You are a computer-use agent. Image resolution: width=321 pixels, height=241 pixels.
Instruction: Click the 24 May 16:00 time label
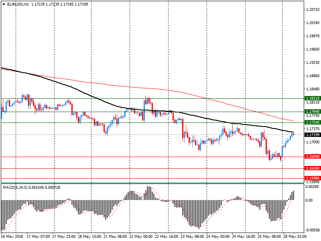click(244, 237)
